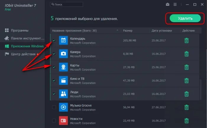This screenshot has height=128, width=207.
Task: Select the Камера app name
Action: (x=75, y=52)
